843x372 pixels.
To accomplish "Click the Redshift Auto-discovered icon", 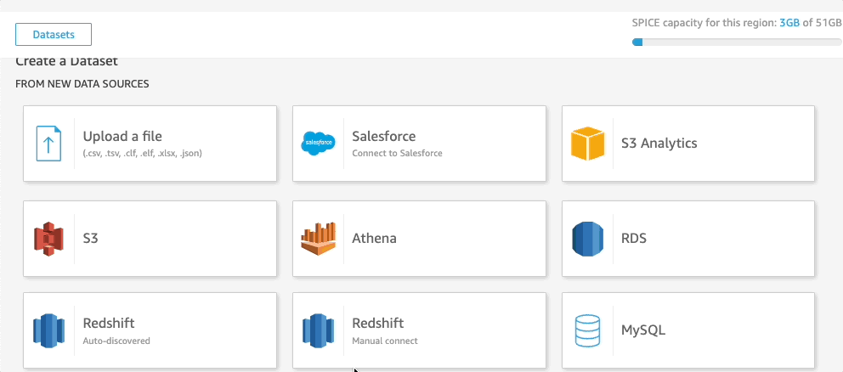I will (x=48, y=330).
